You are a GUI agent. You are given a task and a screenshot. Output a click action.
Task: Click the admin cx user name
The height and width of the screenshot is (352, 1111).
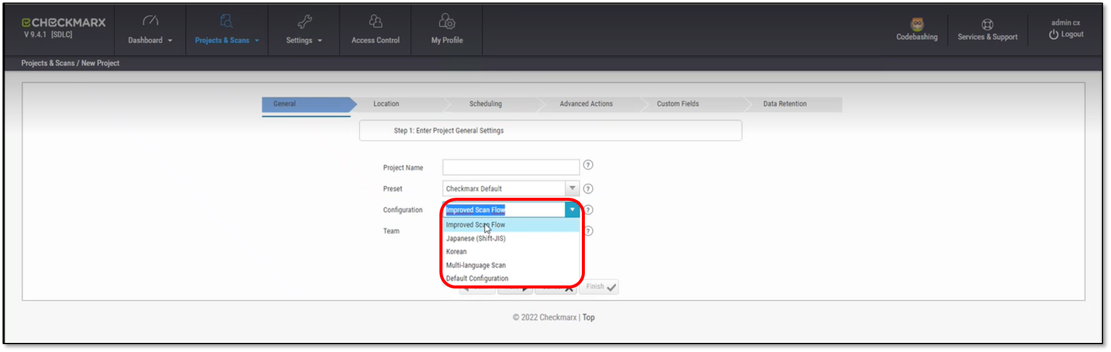[x=1066, y=22]
